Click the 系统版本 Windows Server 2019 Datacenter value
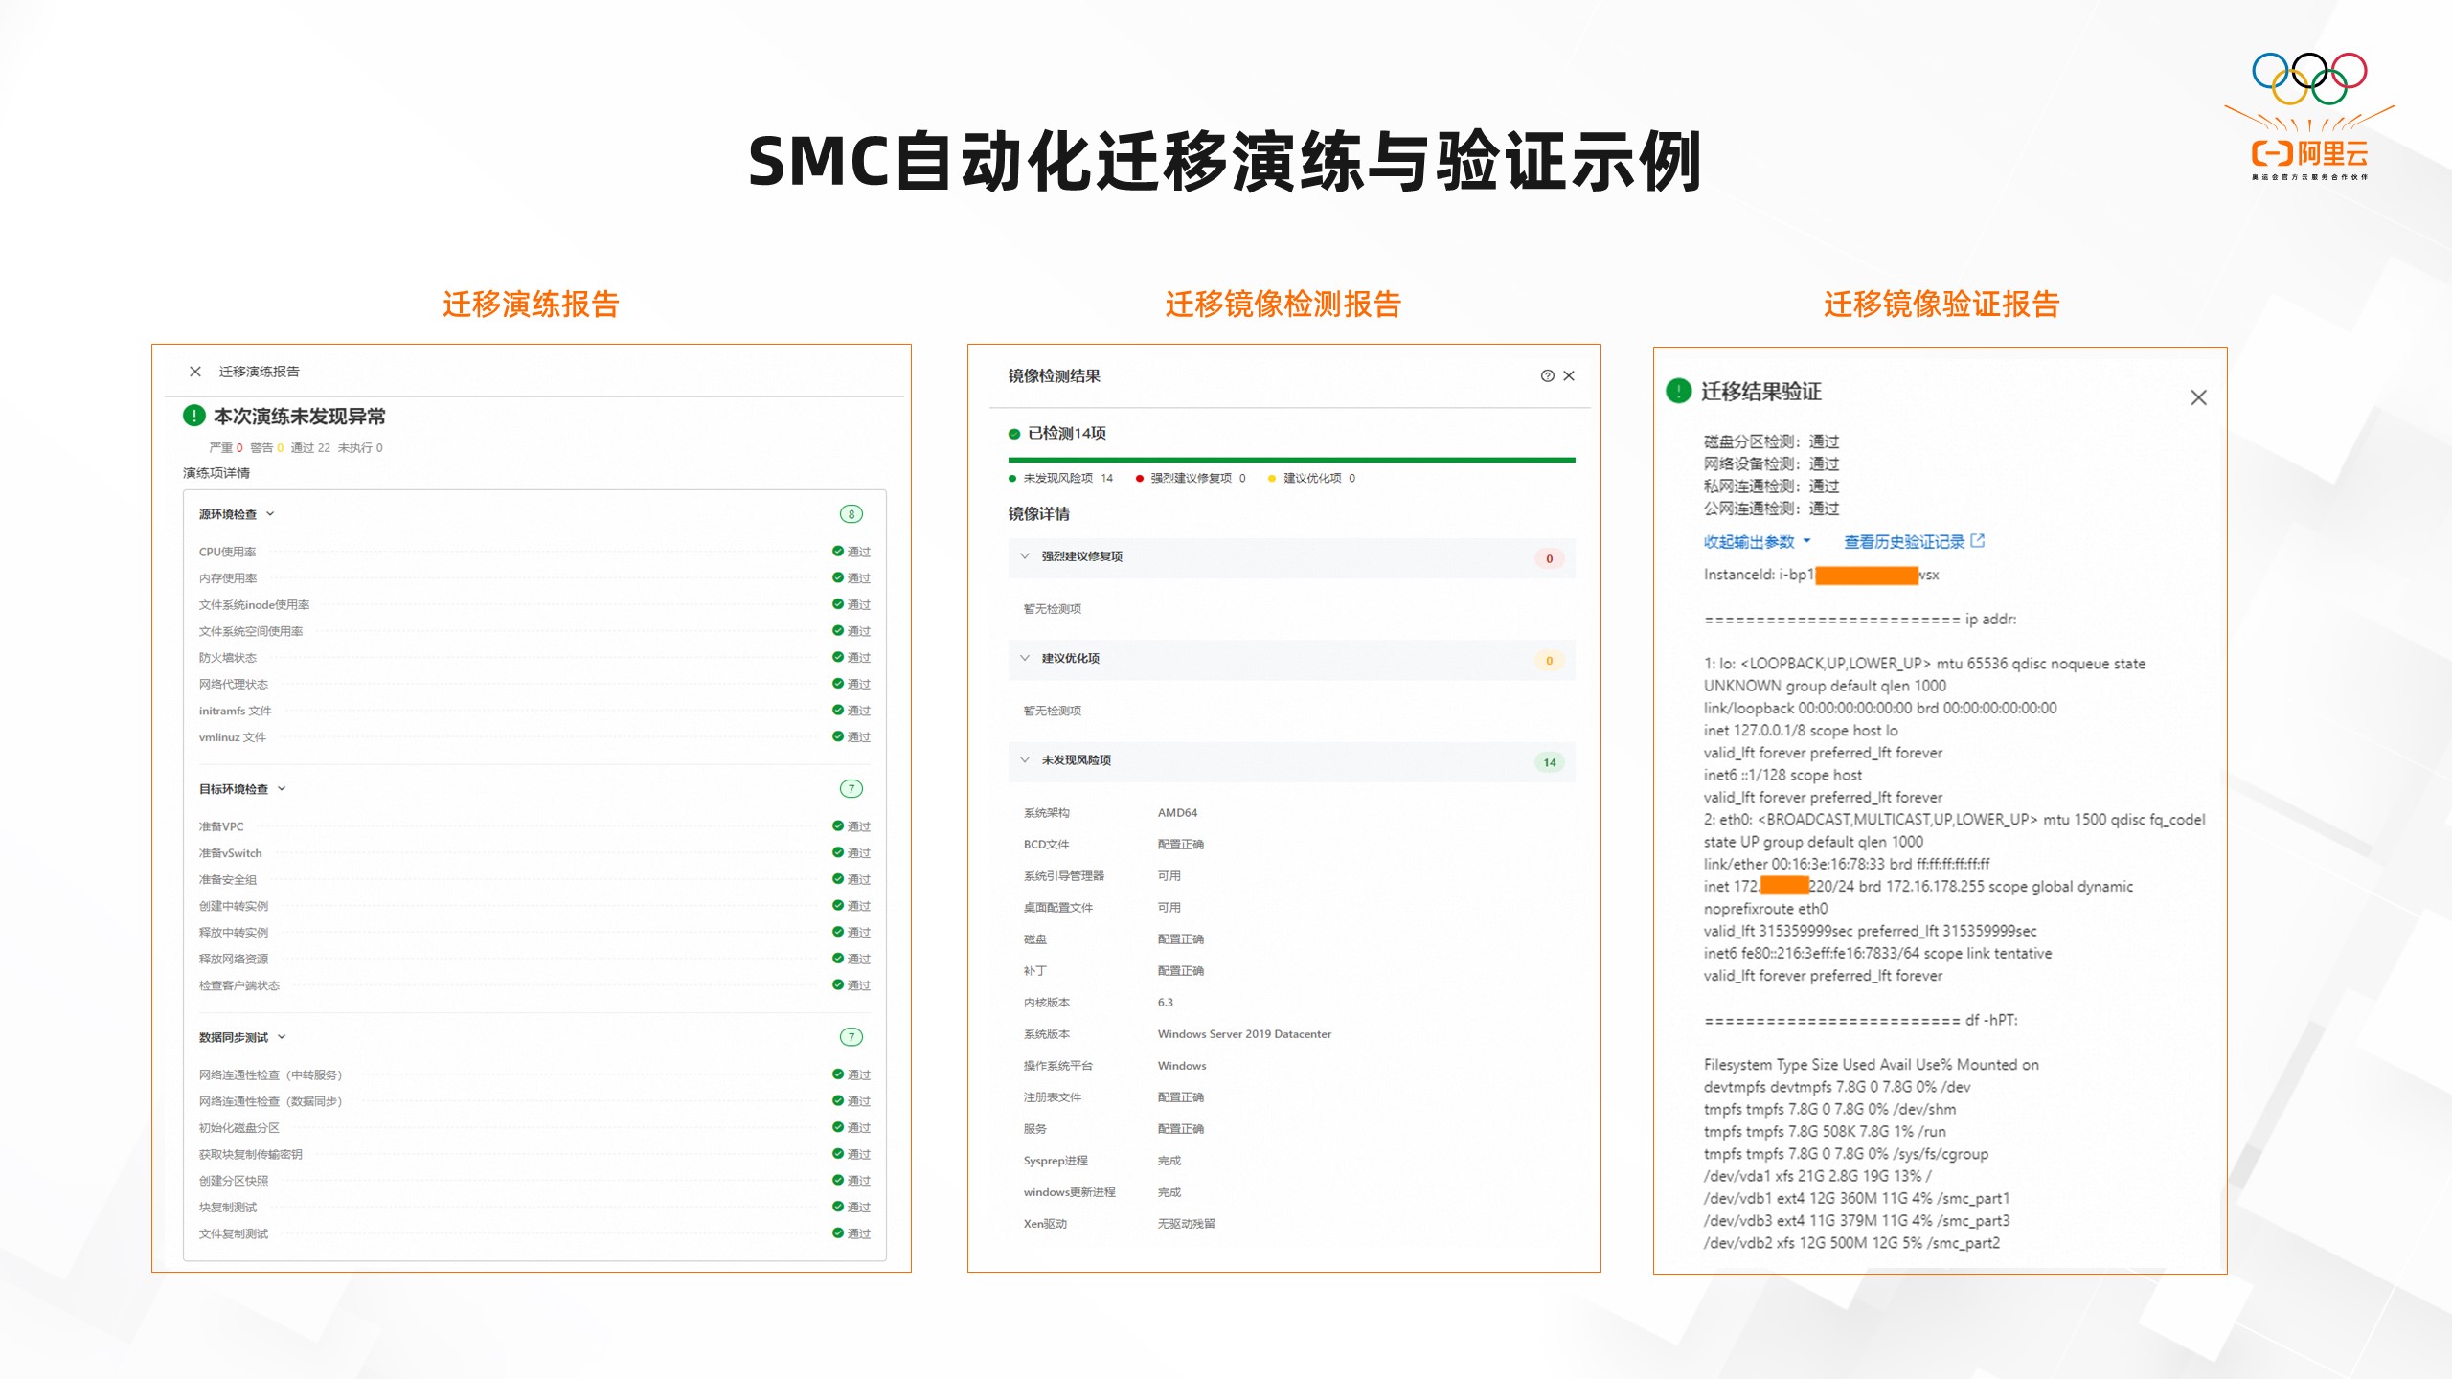 1244,1034
